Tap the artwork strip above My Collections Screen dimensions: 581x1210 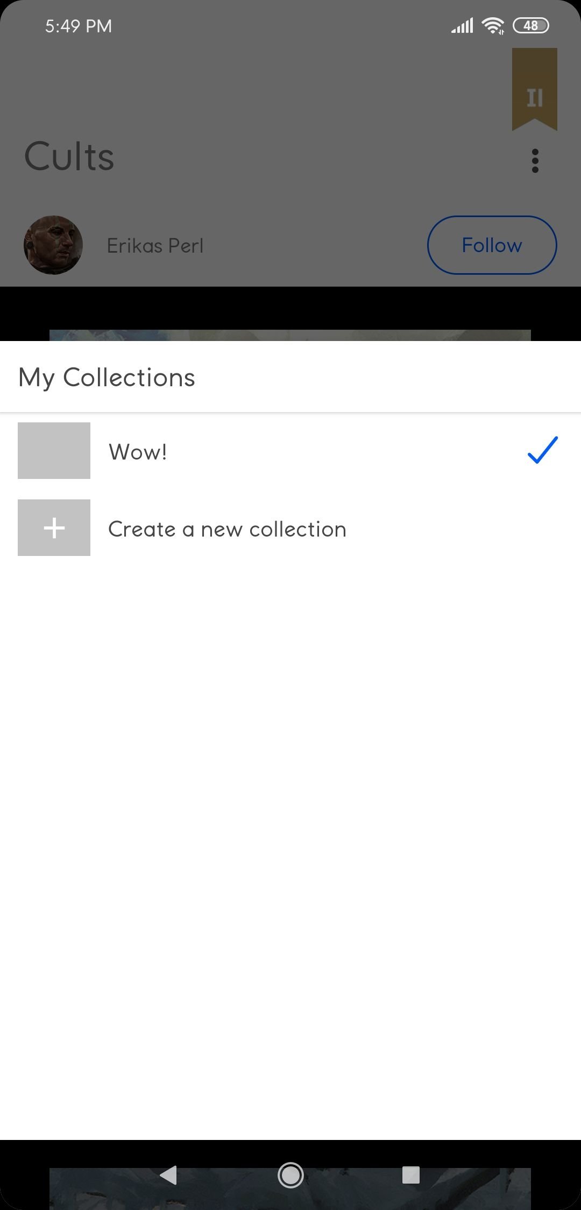290,335
